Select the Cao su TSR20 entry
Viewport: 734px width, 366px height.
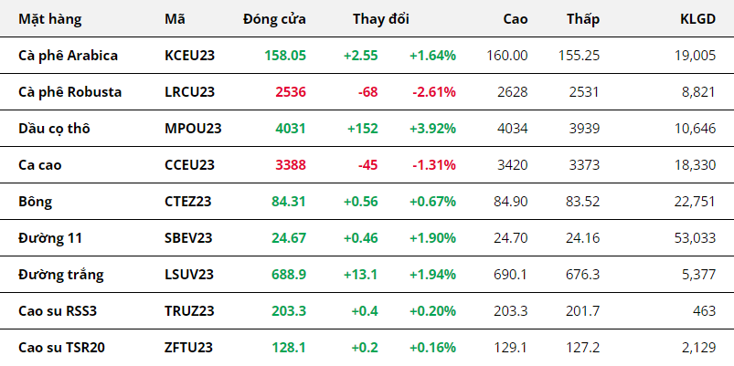tap(60, 347)
